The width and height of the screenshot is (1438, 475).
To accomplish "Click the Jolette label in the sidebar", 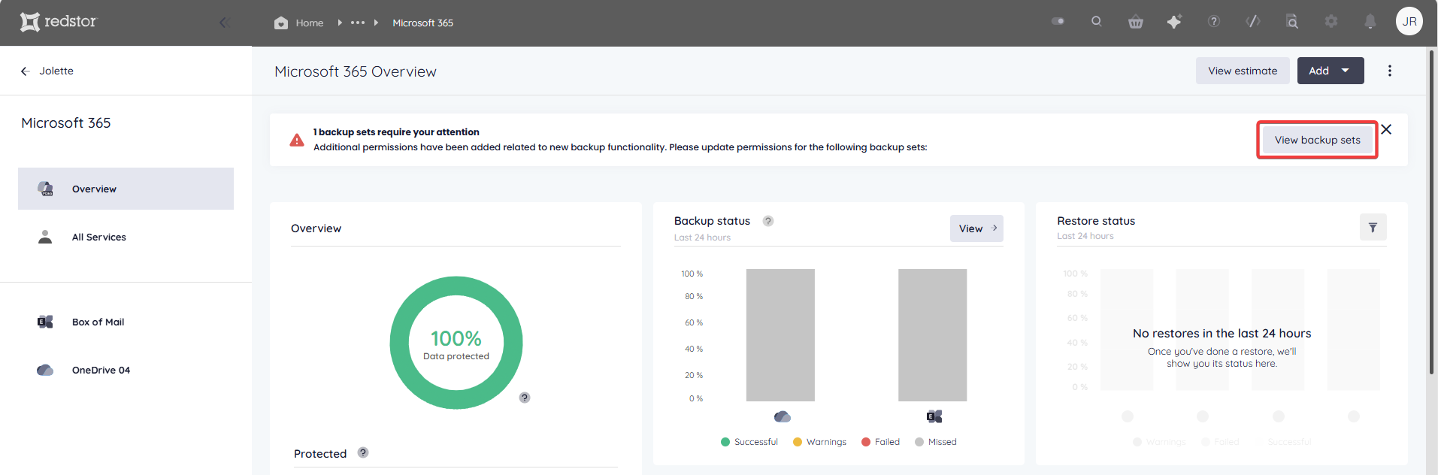I will 56,71.
